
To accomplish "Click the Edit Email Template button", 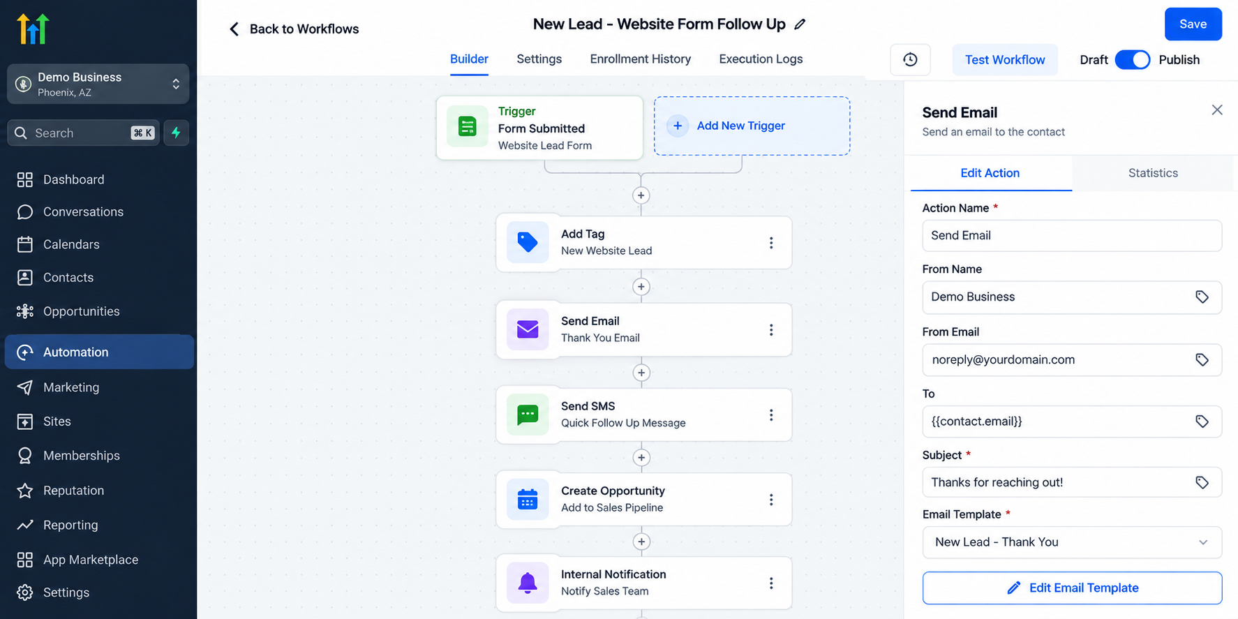I will [x=1072, y=588].
